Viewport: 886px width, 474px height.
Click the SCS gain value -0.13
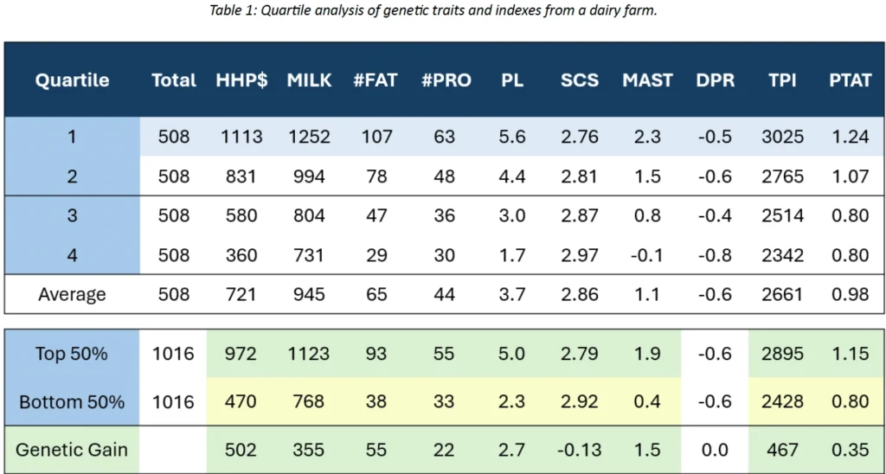click(x=579, y=450)
